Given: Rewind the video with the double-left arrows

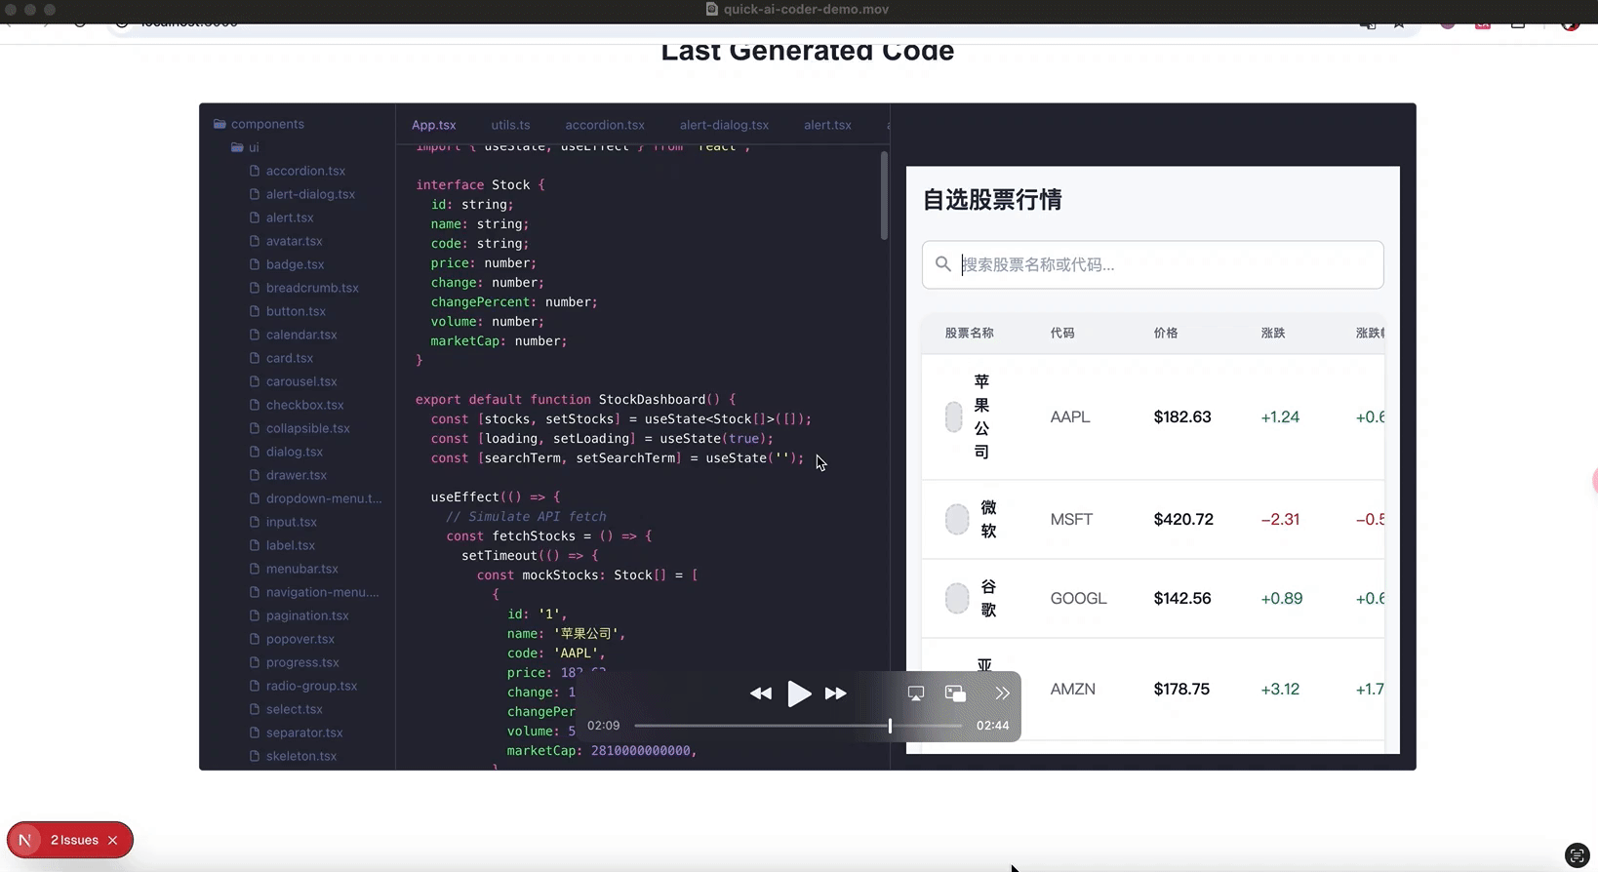Looking at the screenshot, I should pyautogui.click(x=761, y=694).
